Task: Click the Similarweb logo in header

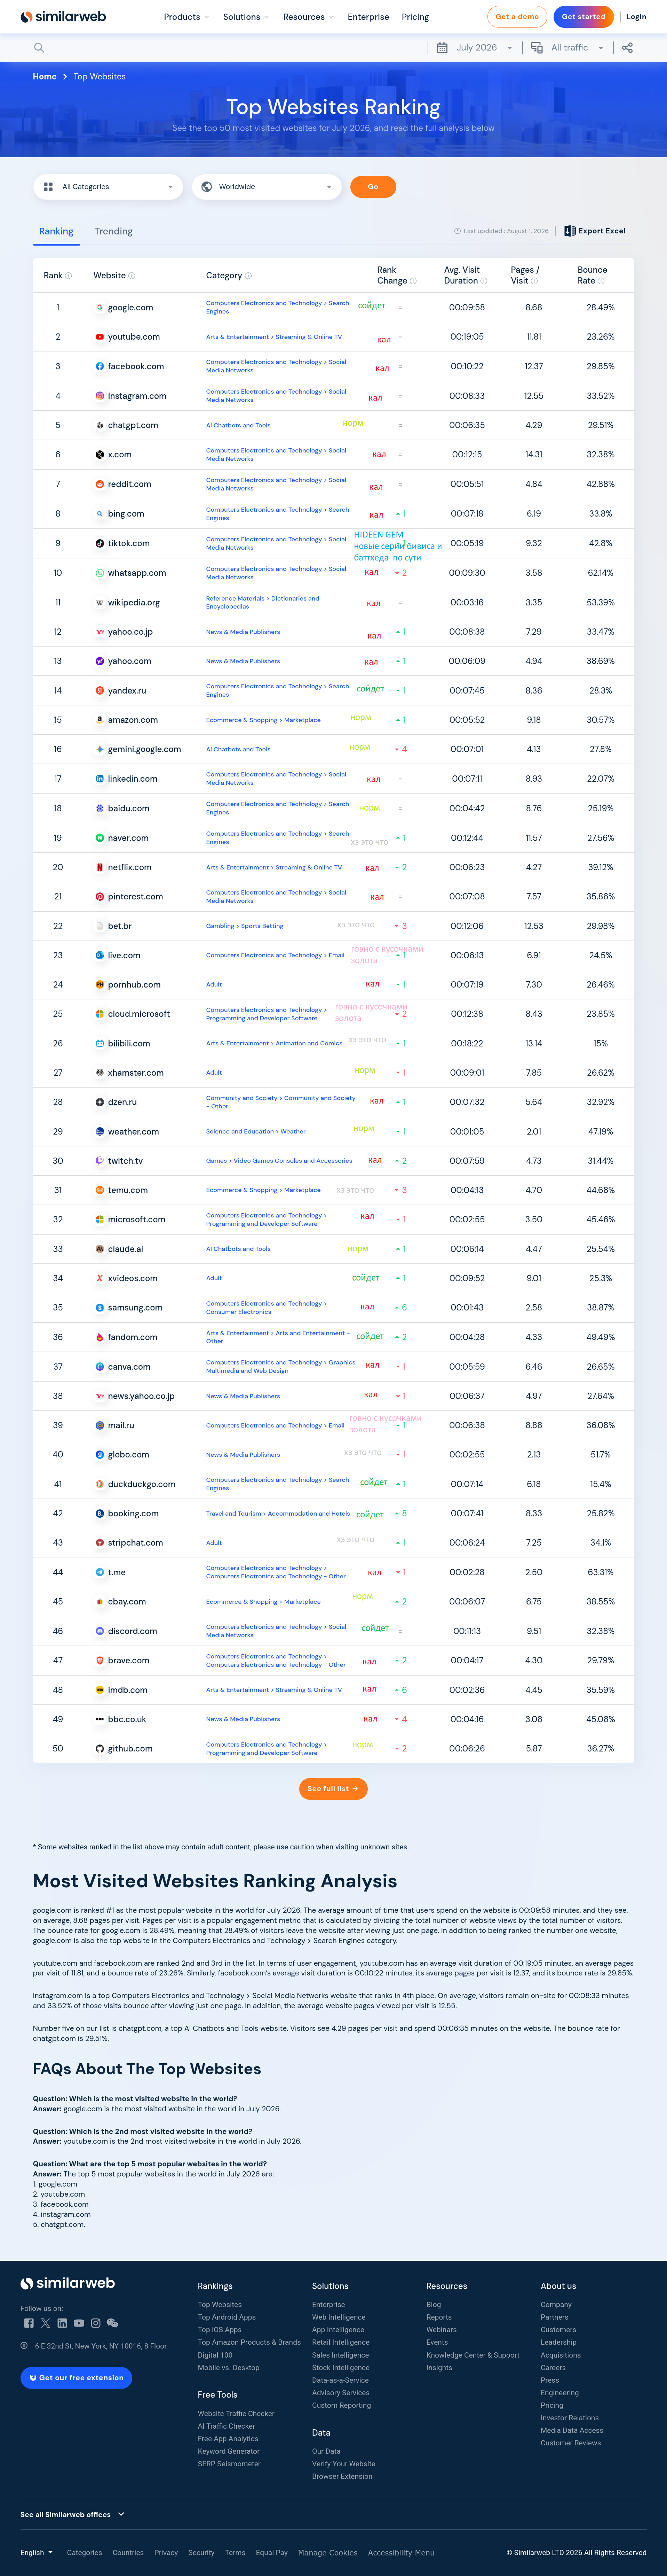Action: coord(63,17)
